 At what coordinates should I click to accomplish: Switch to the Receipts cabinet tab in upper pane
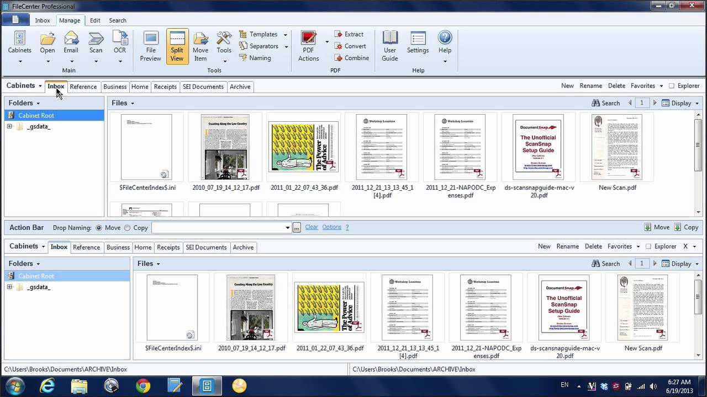tap(165, 87)
